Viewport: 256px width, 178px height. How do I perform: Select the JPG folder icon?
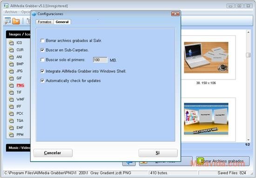(x=11, y=71)
